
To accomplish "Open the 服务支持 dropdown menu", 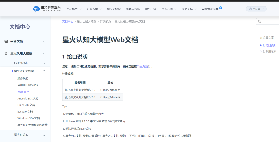I will pos(189,9).
